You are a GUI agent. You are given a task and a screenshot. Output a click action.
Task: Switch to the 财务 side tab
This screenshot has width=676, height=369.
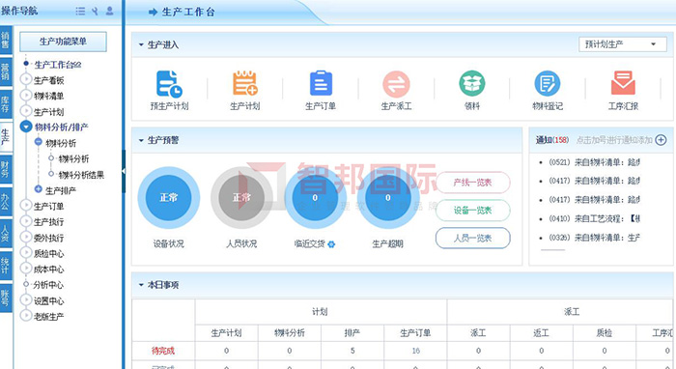click(x=5, y=169)
